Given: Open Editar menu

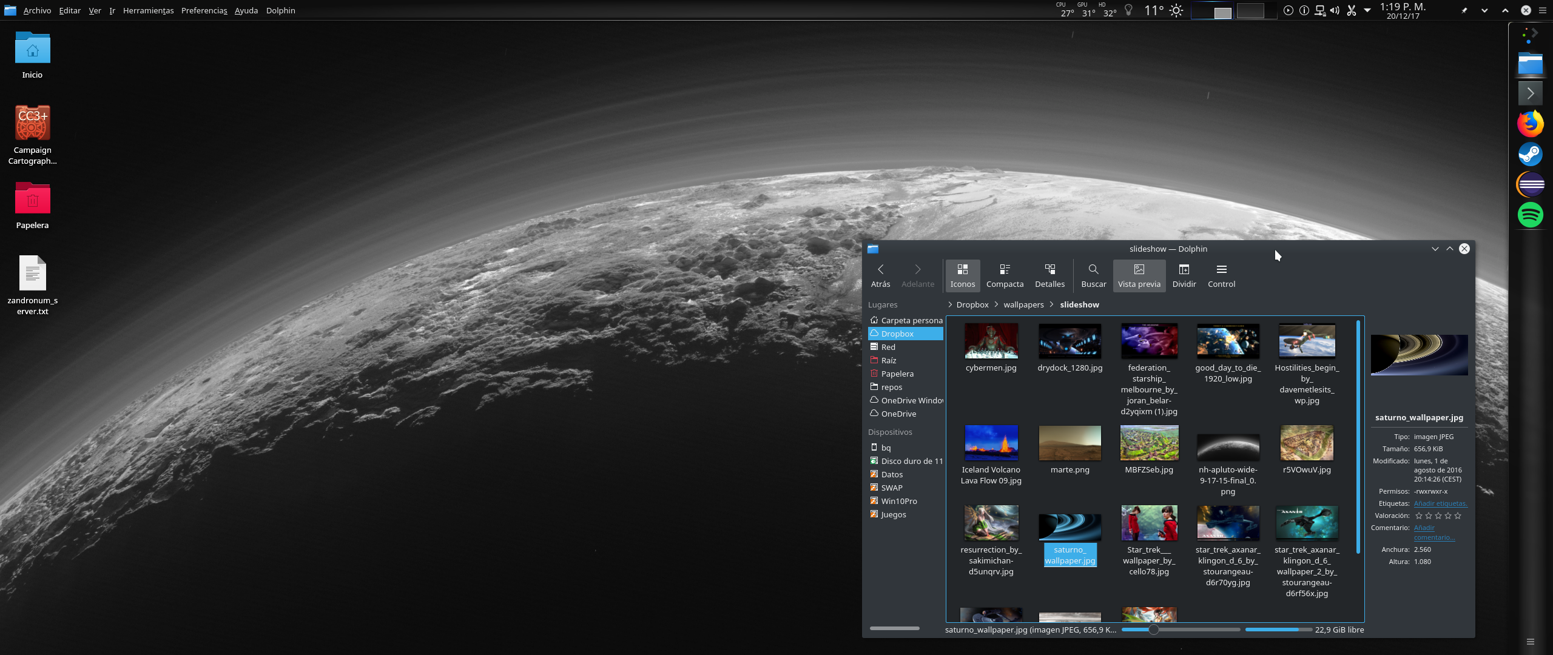Looking at the screenshot, I should pyautogui.click(x=70, y=10).
